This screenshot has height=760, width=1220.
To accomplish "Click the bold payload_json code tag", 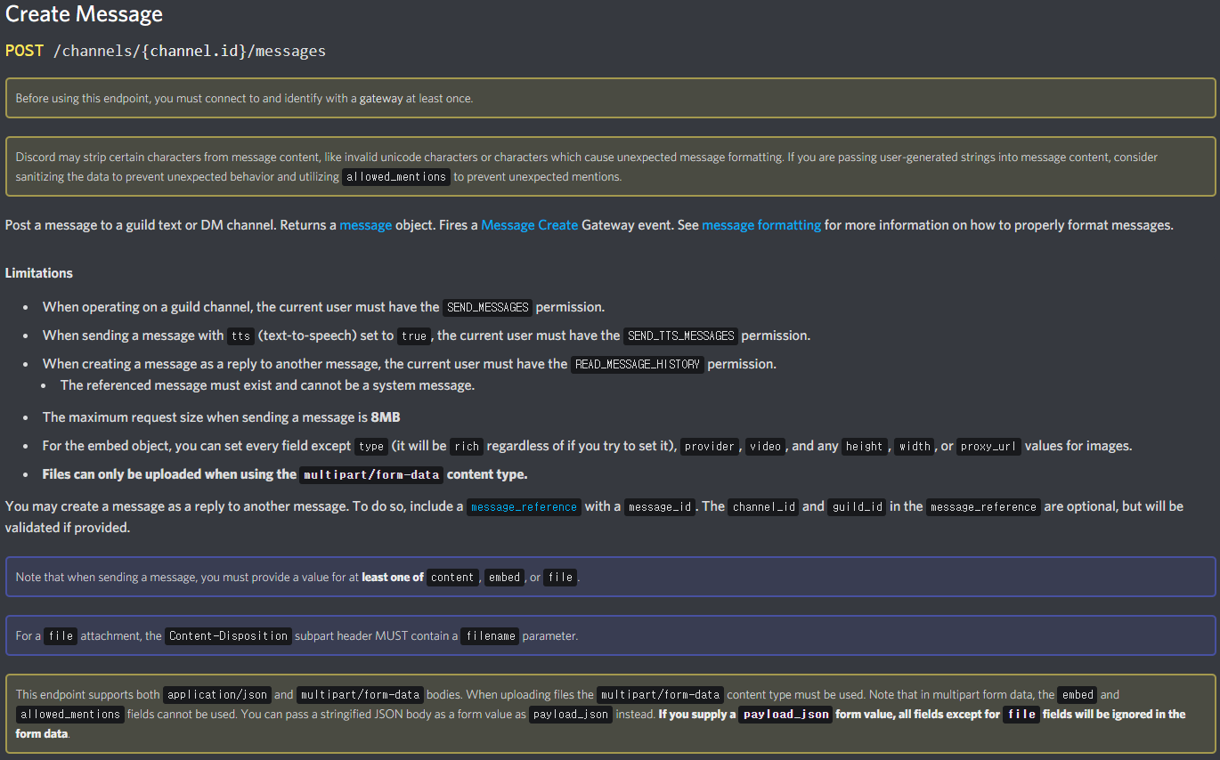I will 785,715.
